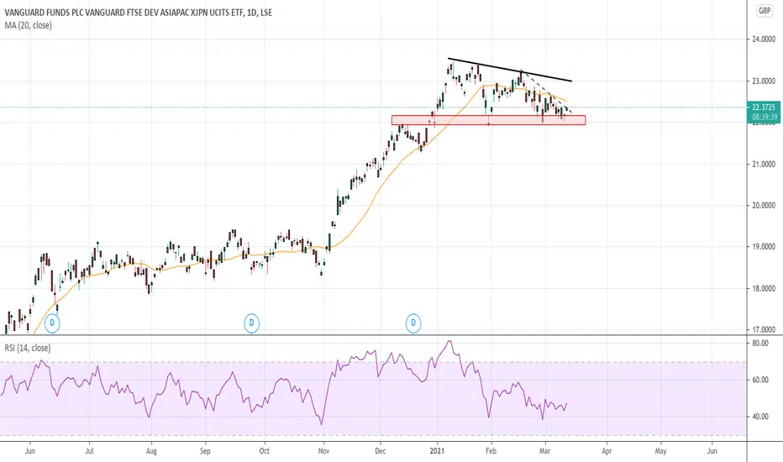Click the 2021 label on time axis
Viewport: 783px width, 462px height.
pos(438,450)
